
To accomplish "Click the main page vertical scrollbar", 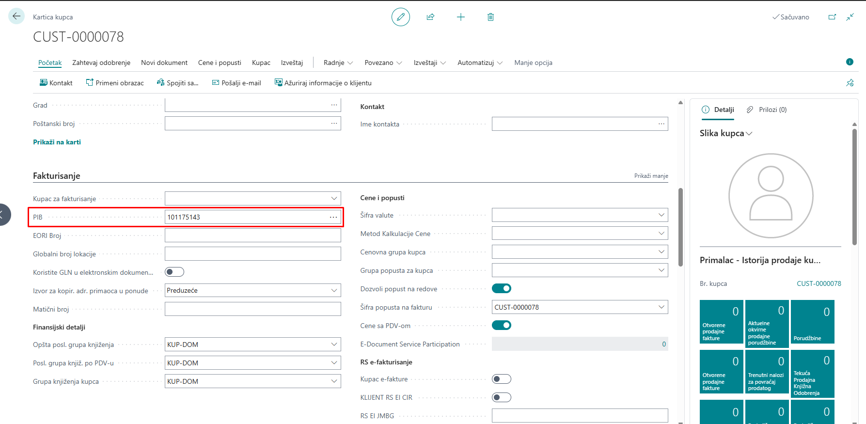I will [x=680, y=228].
